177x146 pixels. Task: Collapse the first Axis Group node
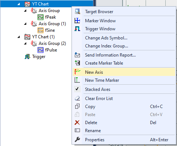[25, 11]
